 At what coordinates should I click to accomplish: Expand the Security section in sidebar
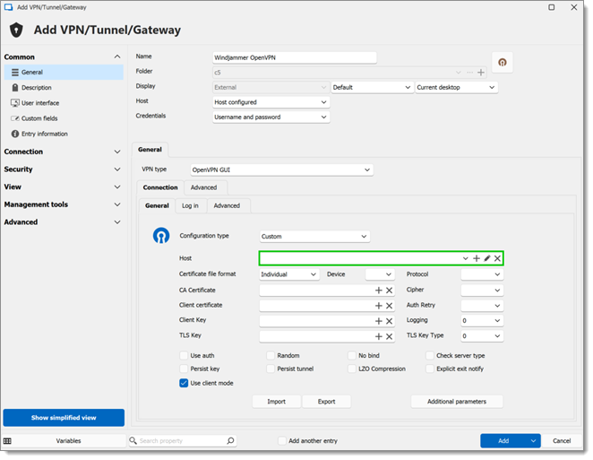(62, 169)
